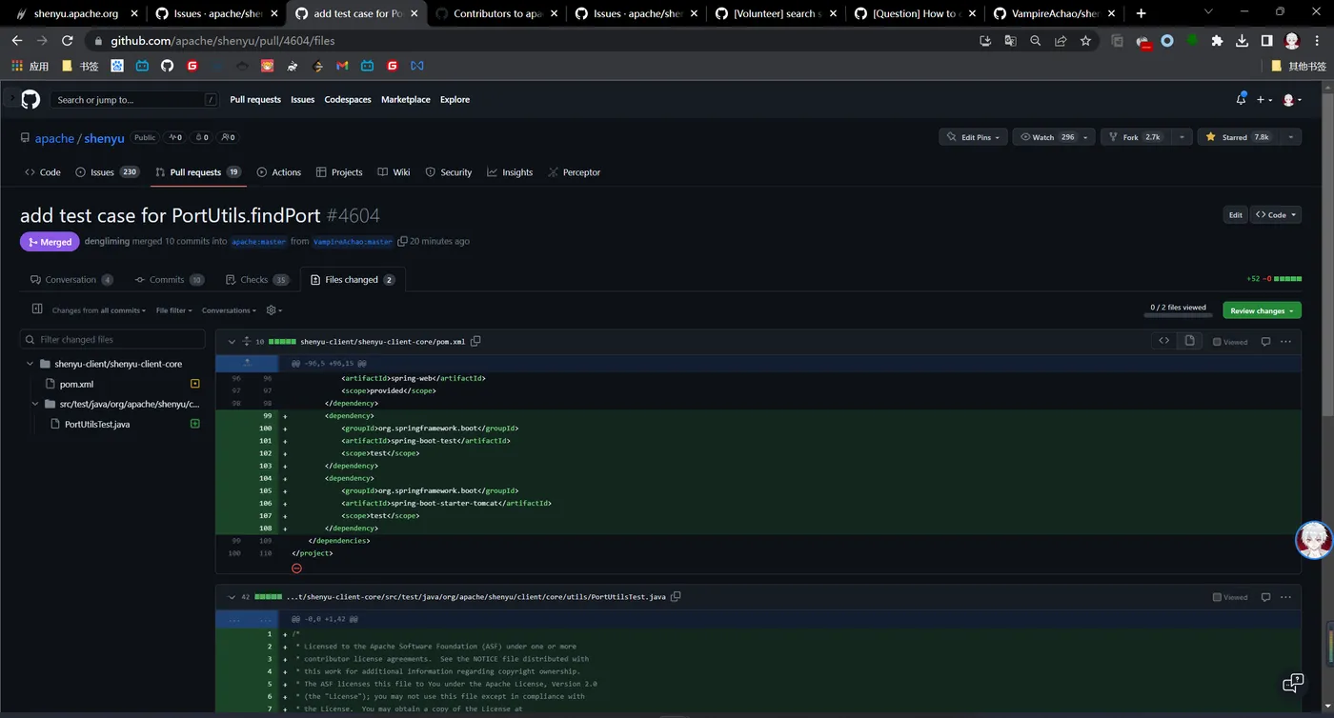Open GitHub homepage via Octocat logo
The width and height of the screenshot is (1334, 718).
tap(30, 99)
